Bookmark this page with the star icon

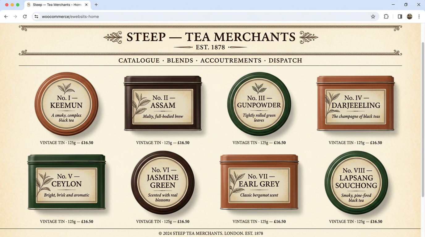[373, 17]
